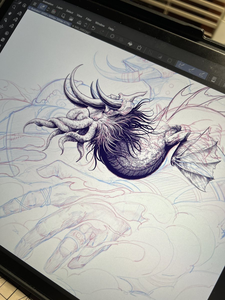Open the Clip Studio spiral icon

click(x=54, y=11)
